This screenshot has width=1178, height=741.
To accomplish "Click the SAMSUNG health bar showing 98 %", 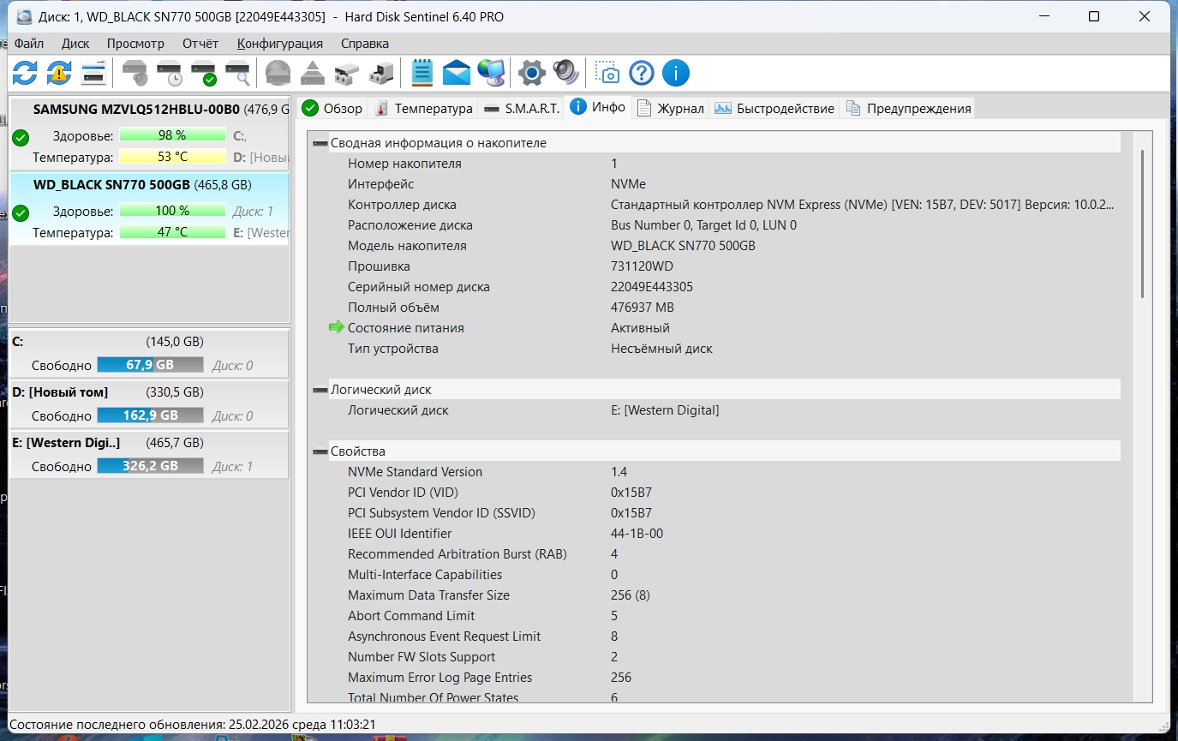I will [172, 135].
